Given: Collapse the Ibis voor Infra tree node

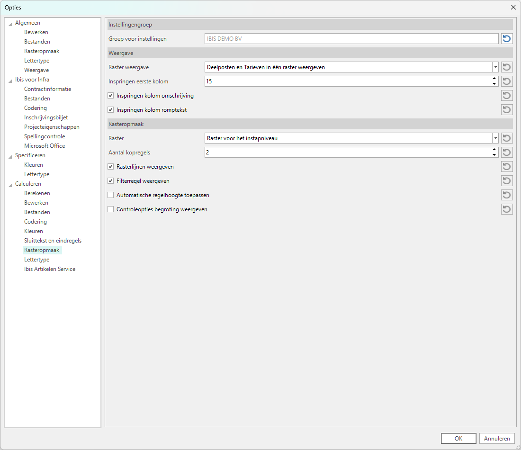Looking at the screenshot, I should pos(10,80).
